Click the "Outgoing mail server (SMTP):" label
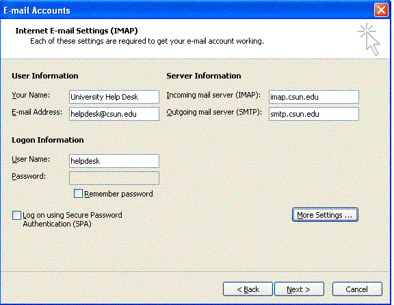 pos(214,112)
